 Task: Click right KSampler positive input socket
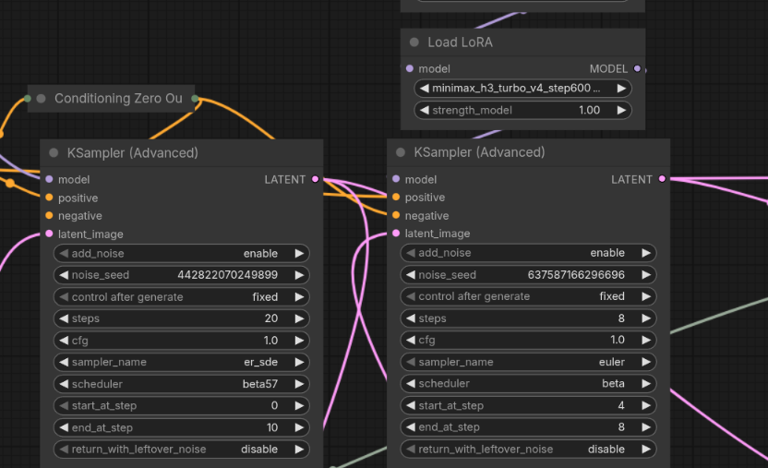point(396,197)
